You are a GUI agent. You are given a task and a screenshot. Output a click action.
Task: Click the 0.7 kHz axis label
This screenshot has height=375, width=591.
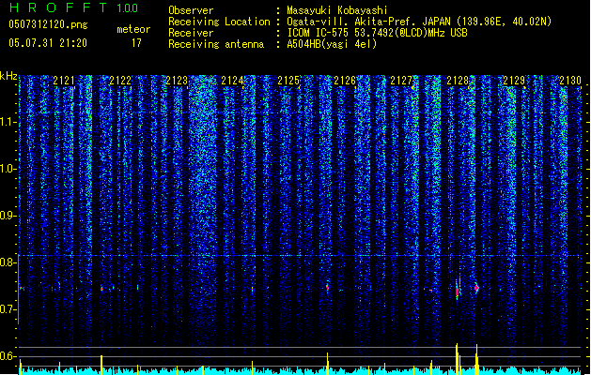pos(8,309)
